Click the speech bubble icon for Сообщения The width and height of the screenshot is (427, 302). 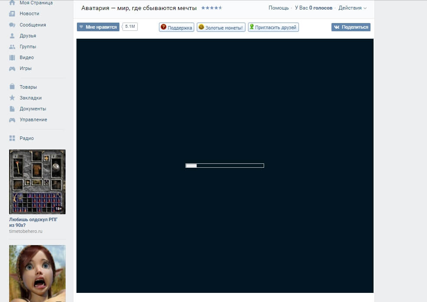12,25
